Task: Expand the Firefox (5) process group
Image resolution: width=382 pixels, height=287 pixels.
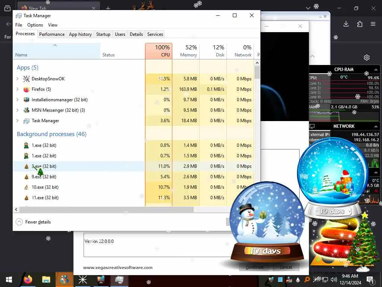Action: click(x=17, y=89)
